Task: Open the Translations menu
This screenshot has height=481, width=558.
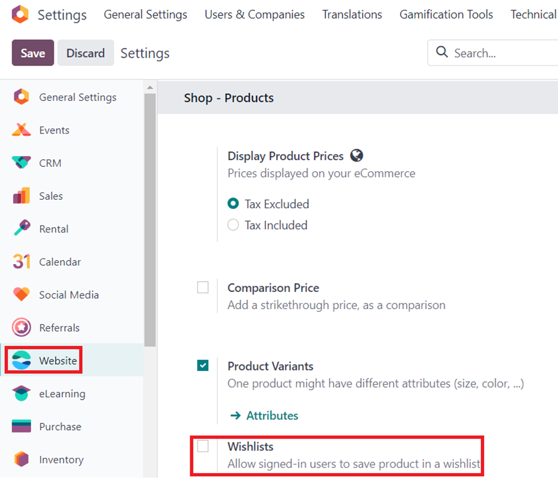Action: tap(352, 14)
